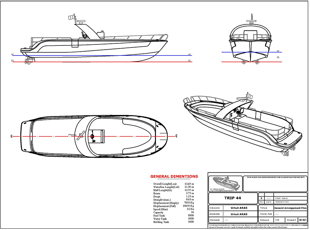310x230 pixels.
Task: Select the 'Waterline Lenght(Lwl)' label
Action: coord(166,187)
